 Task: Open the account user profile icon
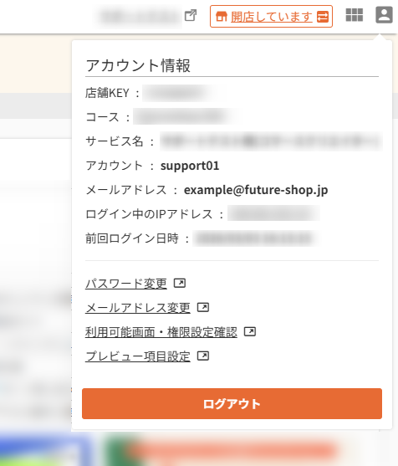coord(384,15)
